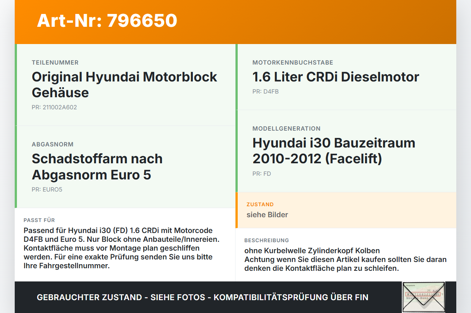Click 'ohne Kurbelwelle Zylinderkopf Kolben' line
The height and width of the screenshot is (313, 471).
click(x=312, y=251)
